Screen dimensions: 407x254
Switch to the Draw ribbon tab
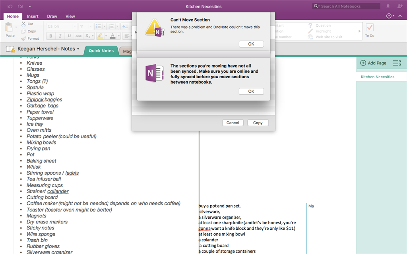52,16
